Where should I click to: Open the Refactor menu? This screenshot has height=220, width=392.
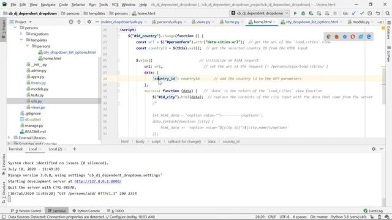[78, 4]
